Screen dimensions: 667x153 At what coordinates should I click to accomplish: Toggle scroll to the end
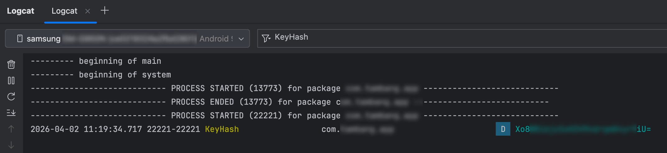(x=11, y=113)
